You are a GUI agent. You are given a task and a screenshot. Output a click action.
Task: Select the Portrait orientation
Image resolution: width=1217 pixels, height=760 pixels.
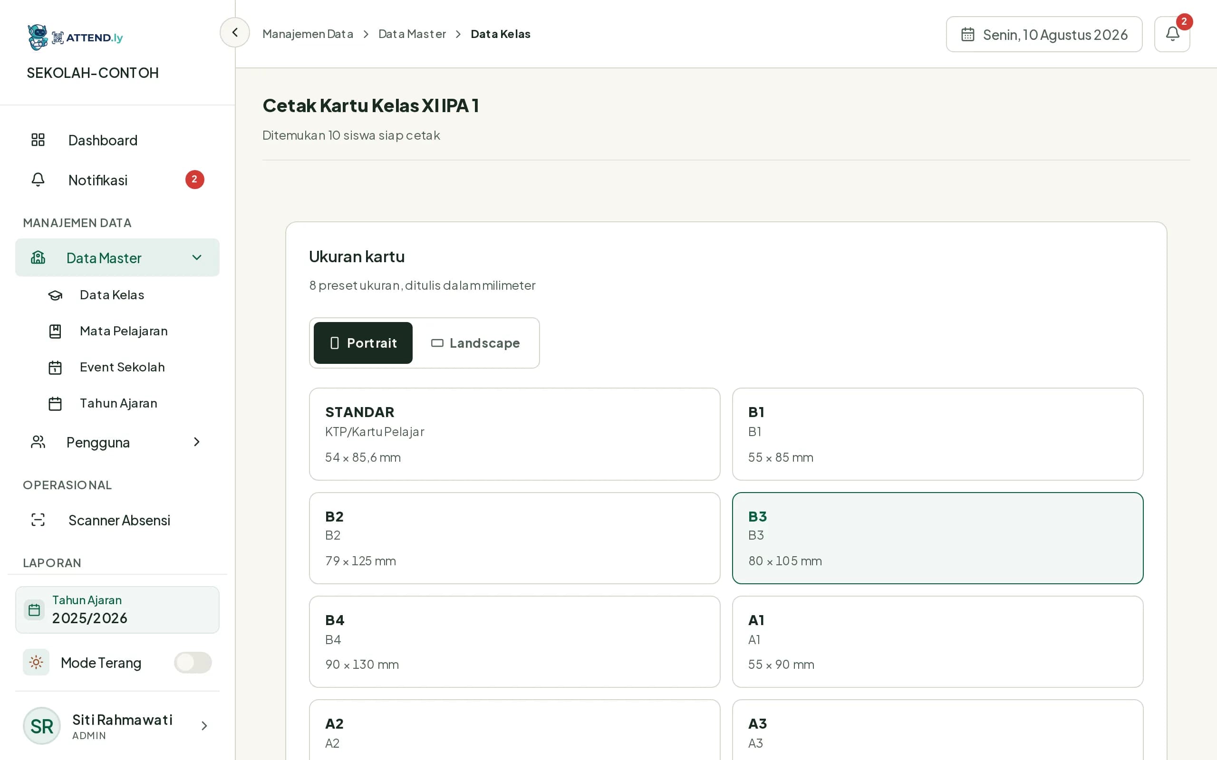pos(363,343)
